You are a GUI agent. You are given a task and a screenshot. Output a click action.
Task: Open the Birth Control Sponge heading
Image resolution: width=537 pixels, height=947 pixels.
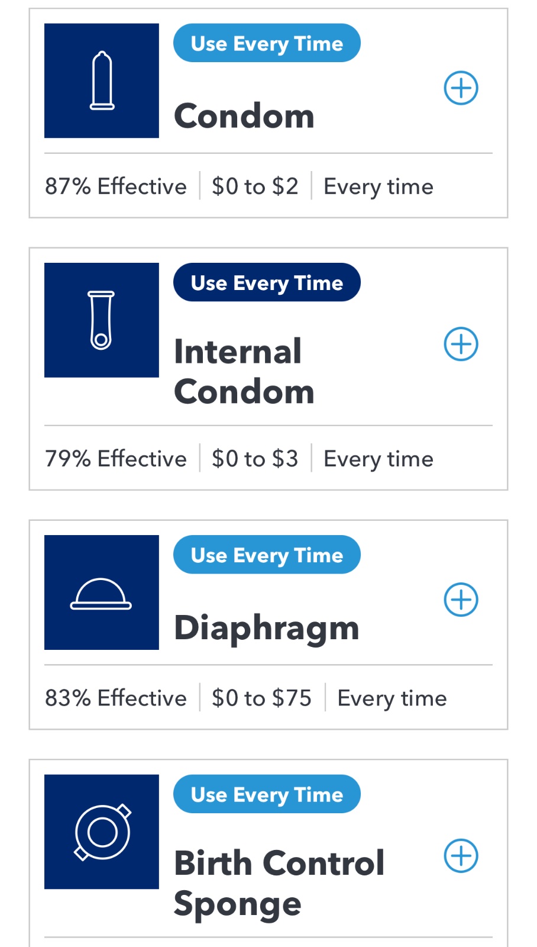[279, 882]
